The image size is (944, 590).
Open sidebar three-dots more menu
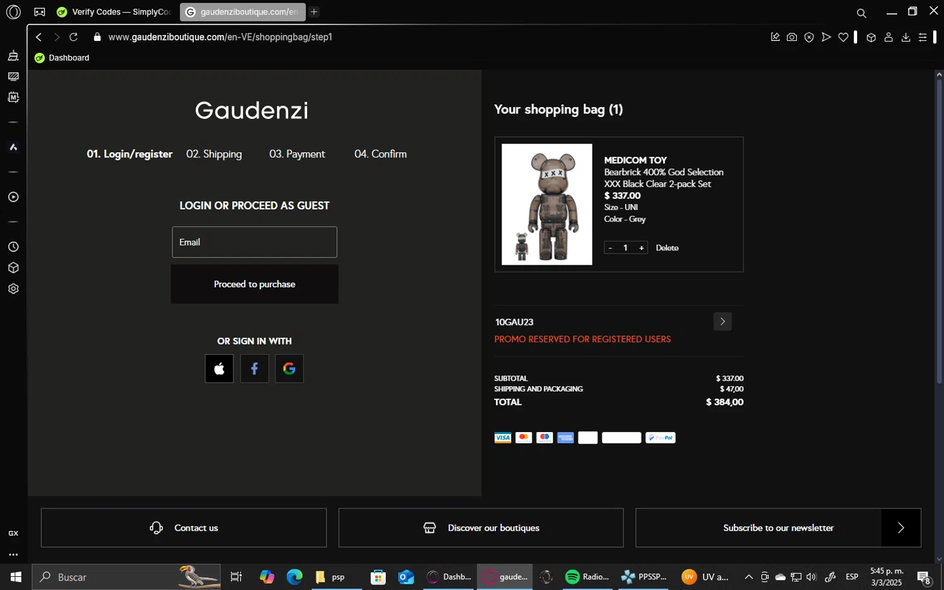(x=13, y=555)
